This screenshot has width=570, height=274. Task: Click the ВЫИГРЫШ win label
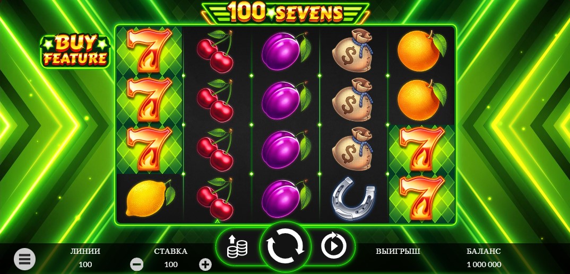pyautogui.click(x=398, y=251)
